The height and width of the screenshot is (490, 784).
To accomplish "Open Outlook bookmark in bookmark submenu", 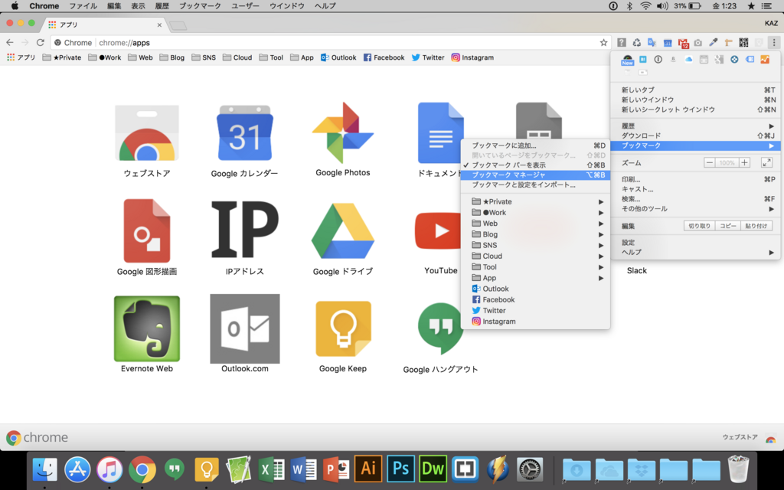I will click(534, 289).
